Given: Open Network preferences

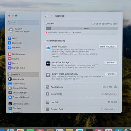Looking at the screenshot, I should pyautogui.click(x=14, y=48).
